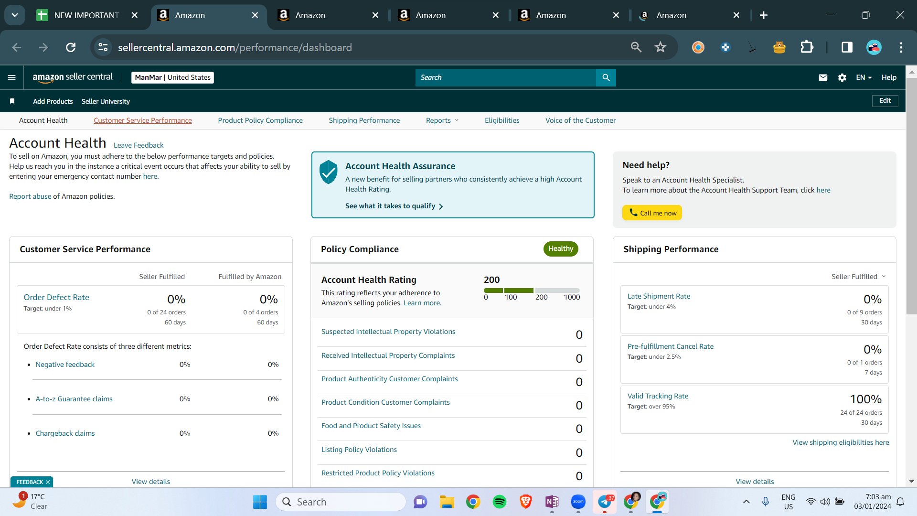Open File Explorer from the taskbar
This screenshot has height=516, width=917.
(x=447, y=502)
